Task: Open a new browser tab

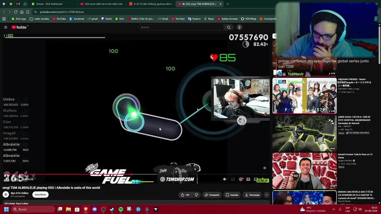Action: click(x=228, y=4)
